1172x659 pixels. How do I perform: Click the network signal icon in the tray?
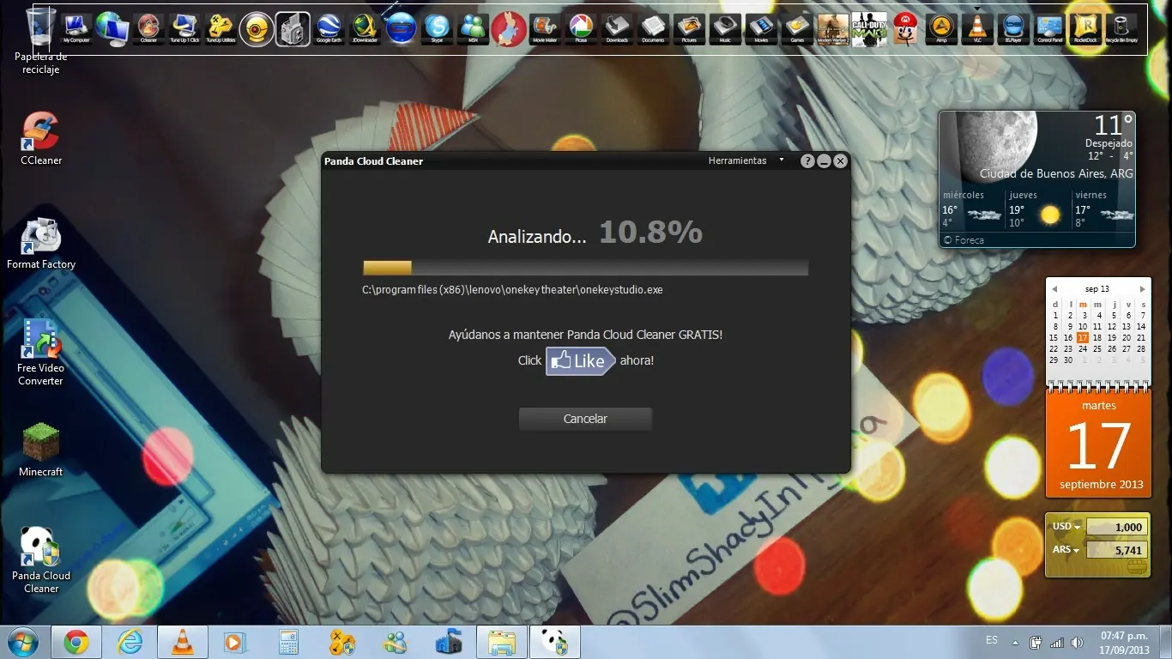click(1057, 643)
